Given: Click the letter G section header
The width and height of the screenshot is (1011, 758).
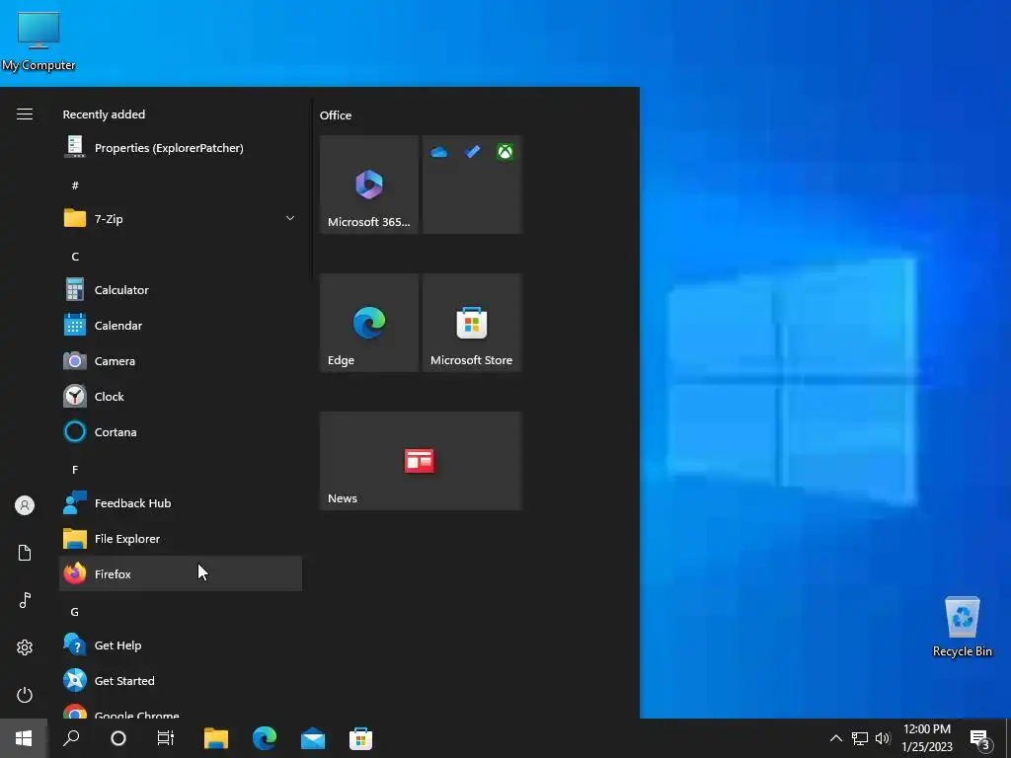Looking at the screenshot, I should (x=75, y=612).
